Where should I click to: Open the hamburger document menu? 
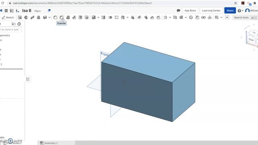(6, 11)
